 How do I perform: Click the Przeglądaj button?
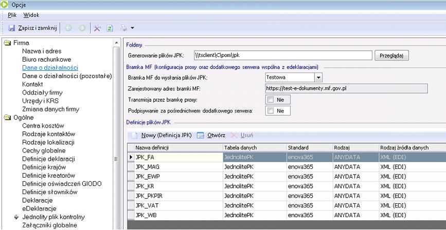click(x=391, y=55)
